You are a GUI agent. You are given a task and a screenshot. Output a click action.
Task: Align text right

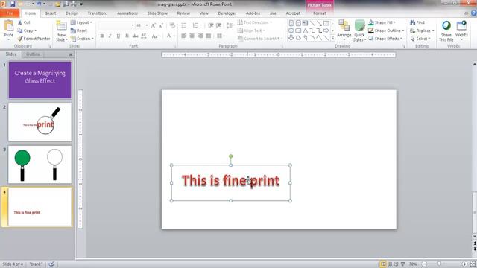200,36
